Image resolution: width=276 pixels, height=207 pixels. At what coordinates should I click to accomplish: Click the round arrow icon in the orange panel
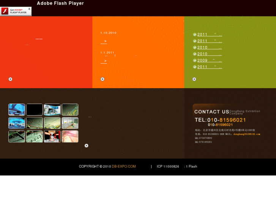pos(103,79)
